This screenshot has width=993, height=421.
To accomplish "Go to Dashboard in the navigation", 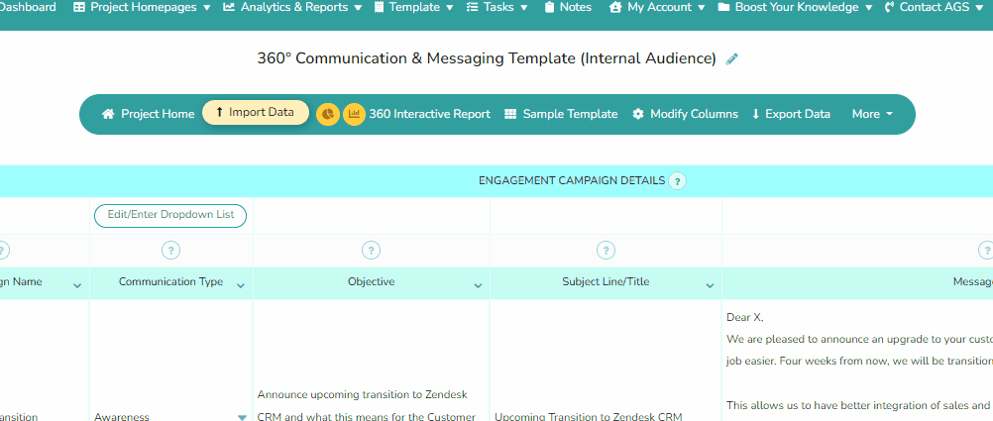I will tap(28, 8).
